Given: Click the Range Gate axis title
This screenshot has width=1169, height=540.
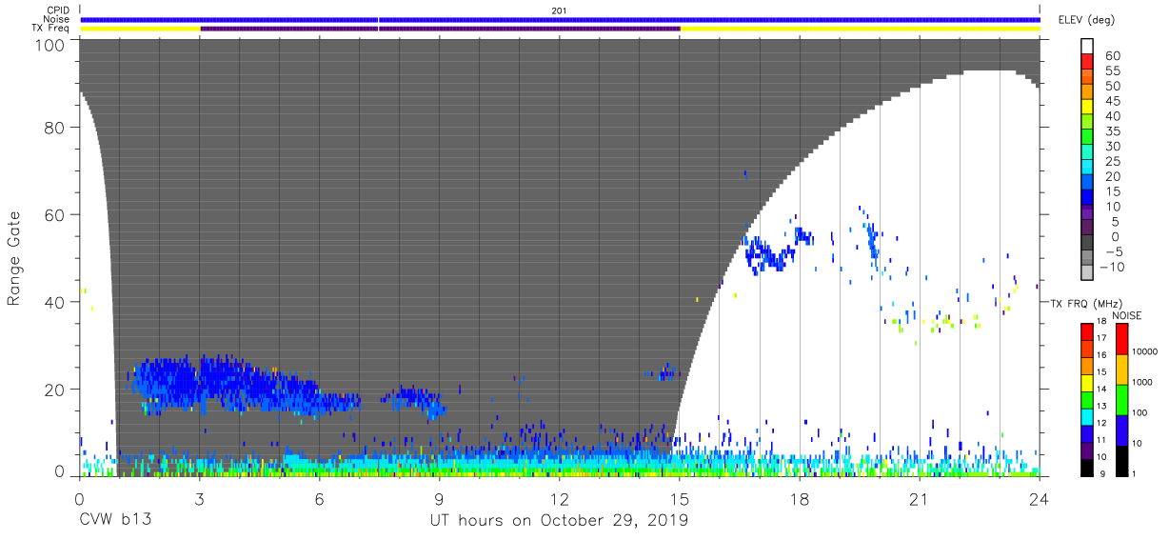Looking at the screenshot, I should [14, 257].
